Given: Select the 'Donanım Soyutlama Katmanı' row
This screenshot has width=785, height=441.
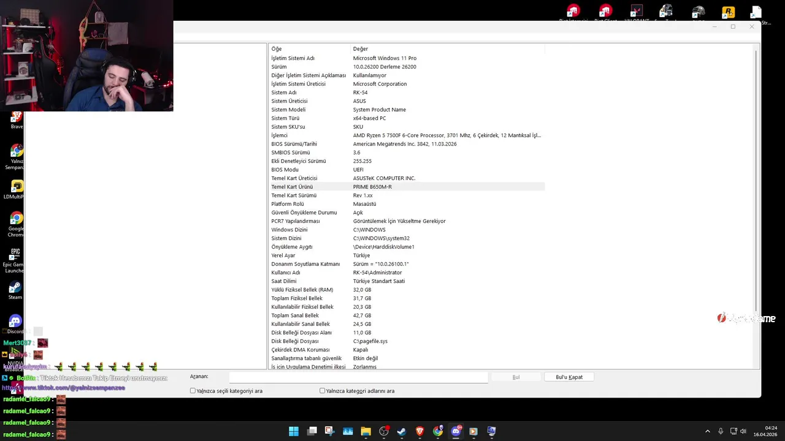Looking at the screenshot, I should click(407, 264).
